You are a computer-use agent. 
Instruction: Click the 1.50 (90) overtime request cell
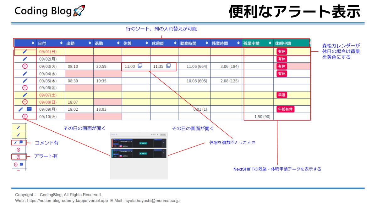click(262, 117)
